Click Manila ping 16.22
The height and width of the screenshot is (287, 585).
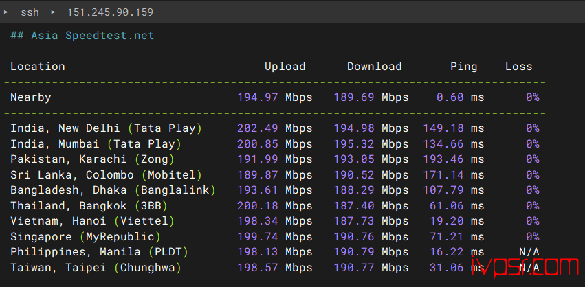point(447,253)
